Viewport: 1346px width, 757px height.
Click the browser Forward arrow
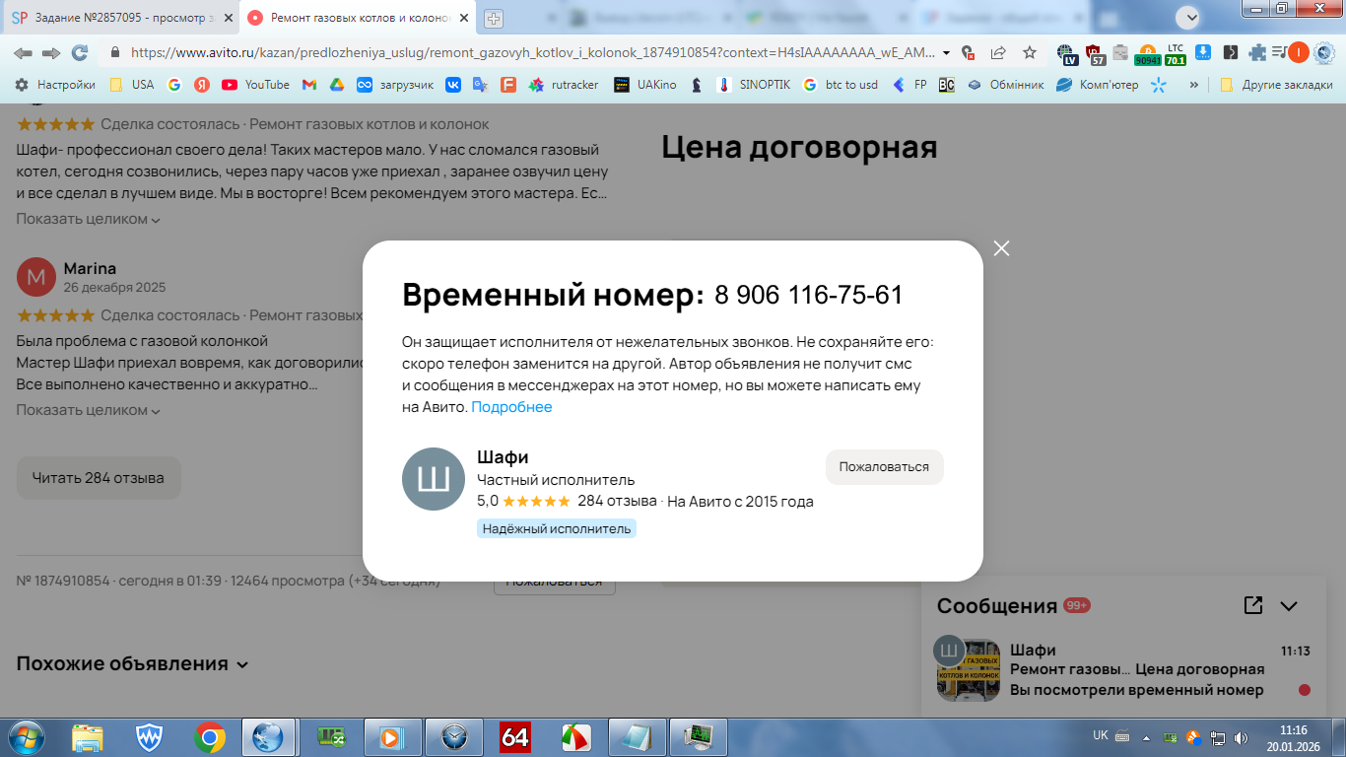click(51, 53)
